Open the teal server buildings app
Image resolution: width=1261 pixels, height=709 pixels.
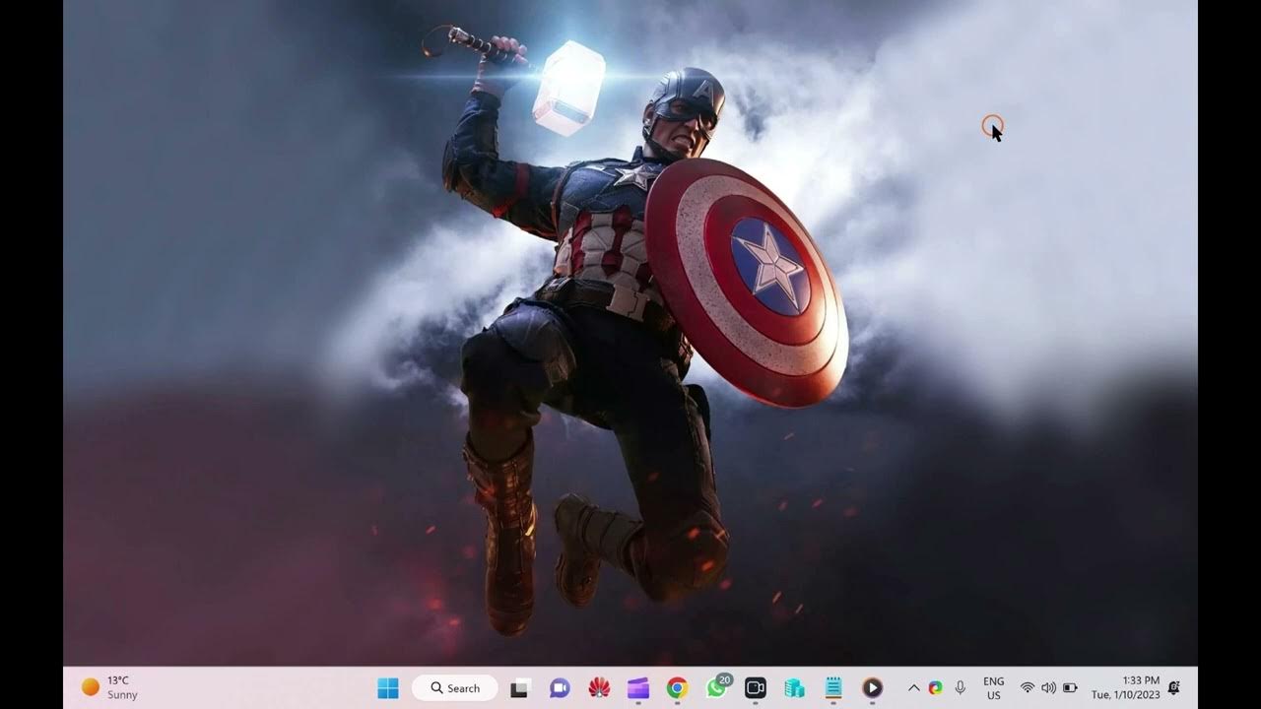pyautogui.click(x=794, y=688)
